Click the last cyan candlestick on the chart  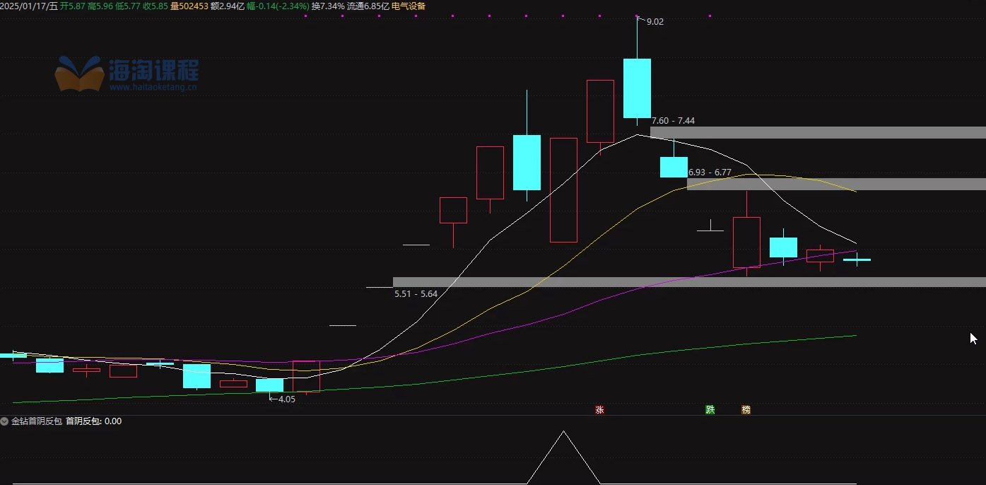point(857,260)
